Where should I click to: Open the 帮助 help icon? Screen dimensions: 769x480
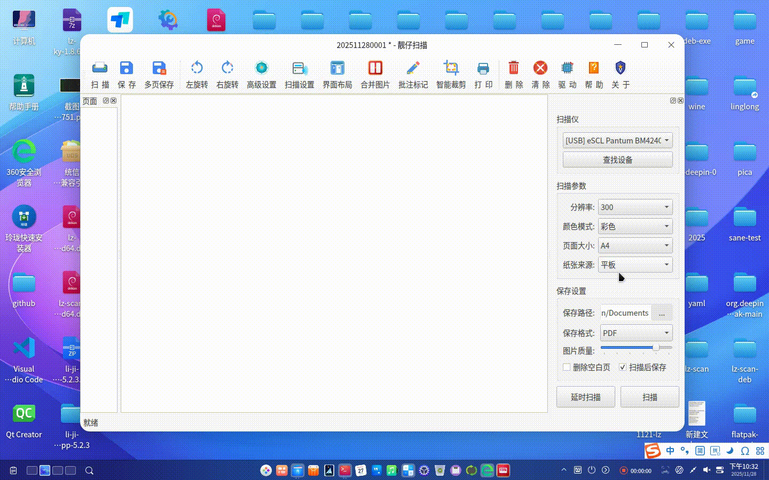tap(594, 74)
